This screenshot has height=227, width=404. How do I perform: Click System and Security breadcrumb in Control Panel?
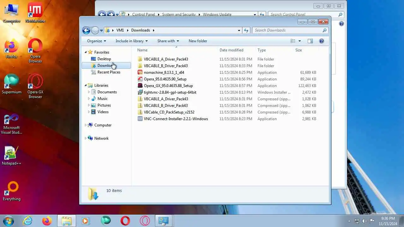[x=179, y=15]
